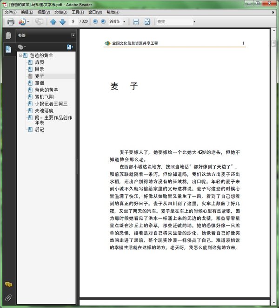Click the Print icon in toolbar
Image resolution: width=279 pixels, height=308 pixels.
coord(11,21)
